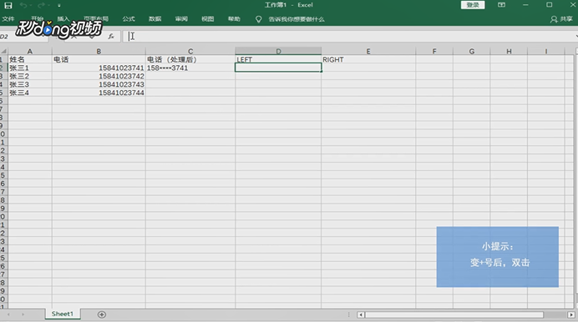Switch to the 帮助 ribbon tab

(234, 18)
